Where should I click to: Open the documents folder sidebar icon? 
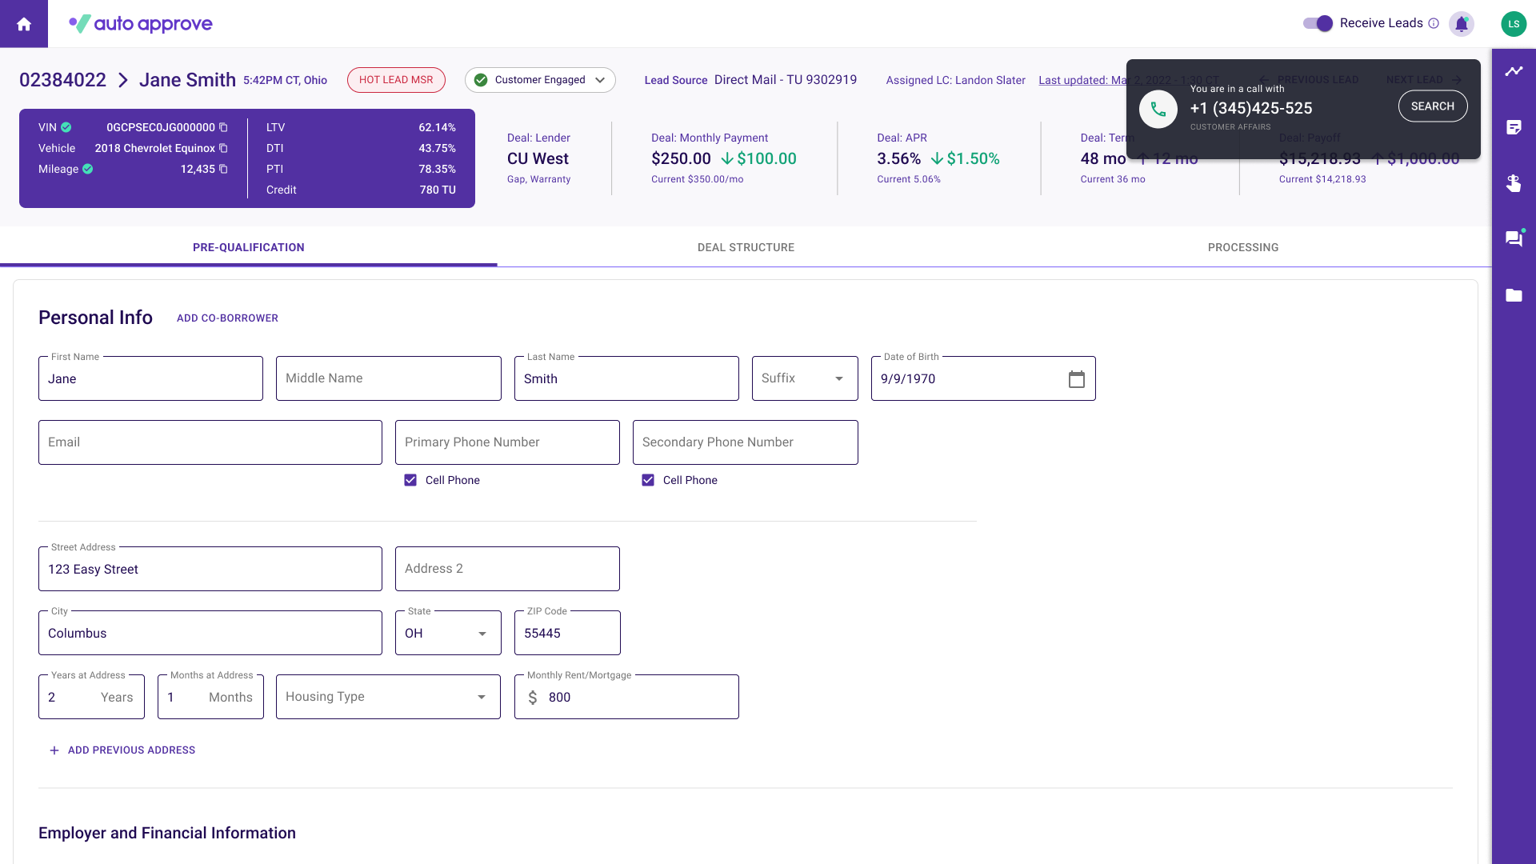(x=1514, y=295)
